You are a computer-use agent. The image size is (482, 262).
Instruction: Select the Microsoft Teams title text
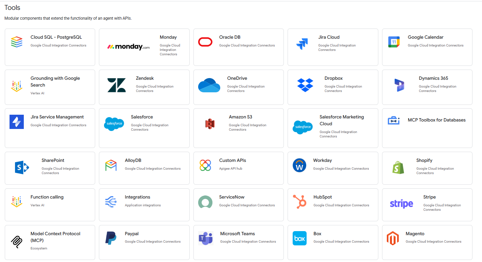238,234
